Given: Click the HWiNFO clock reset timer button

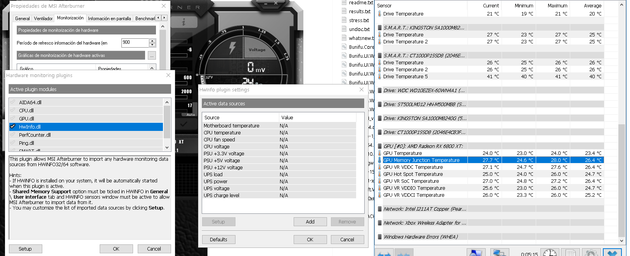Looking at the screenshot, I should click(x=550, y=253).
